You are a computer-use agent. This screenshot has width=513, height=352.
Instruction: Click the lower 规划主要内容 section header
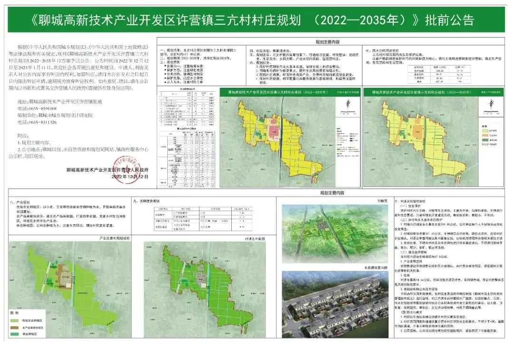pyautogui.click(x=330, y=193)
